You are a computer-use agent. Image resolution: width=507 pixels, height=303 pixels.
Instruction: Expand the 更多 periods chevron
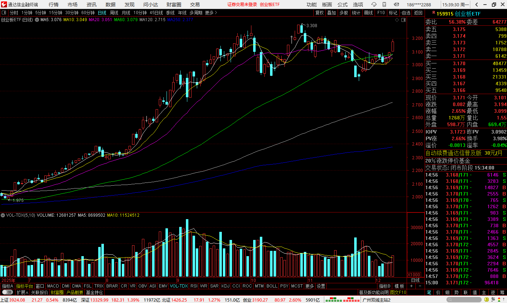(211, 13)
